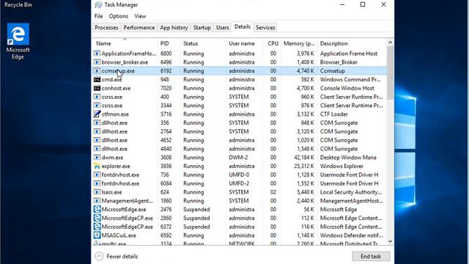
Task: Click PID 948 of cmd.exe
Action: [x=164, y=80]
